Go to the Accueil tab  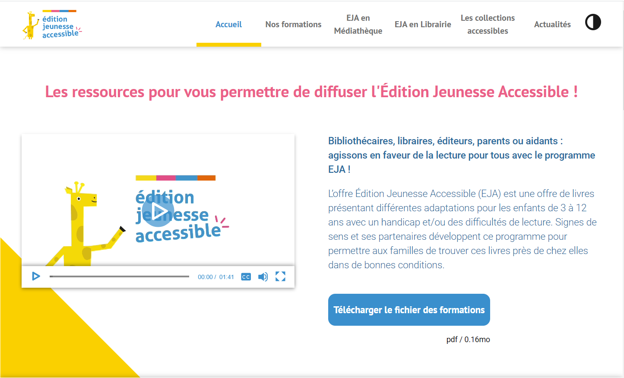pyautogui.click(x=228, y=25)
